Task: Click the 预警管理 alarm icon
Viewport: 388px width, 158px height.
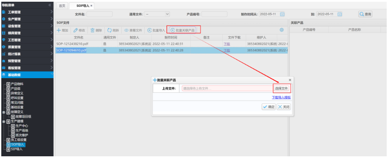Action: click(3, 61)
